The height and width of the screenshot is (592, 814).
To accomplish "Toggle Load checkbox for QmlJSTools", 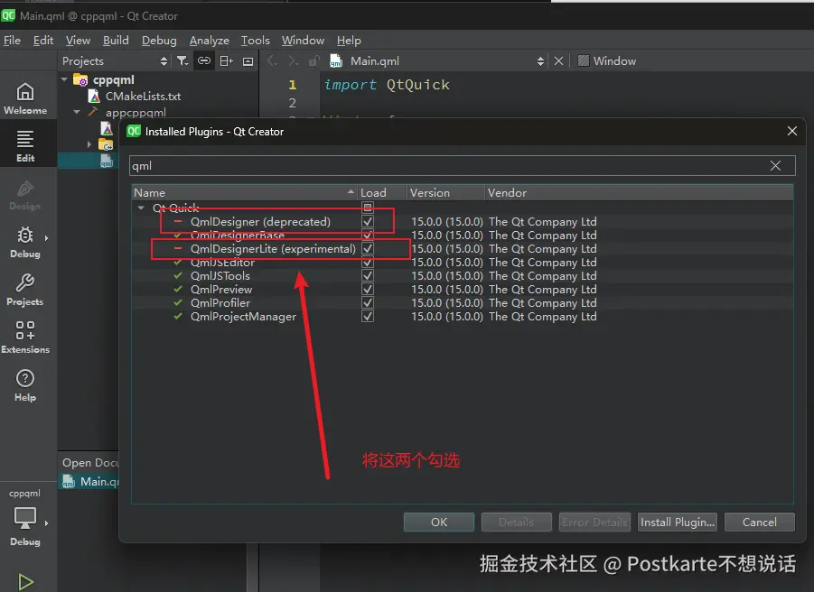I will (x=368, y=276).
